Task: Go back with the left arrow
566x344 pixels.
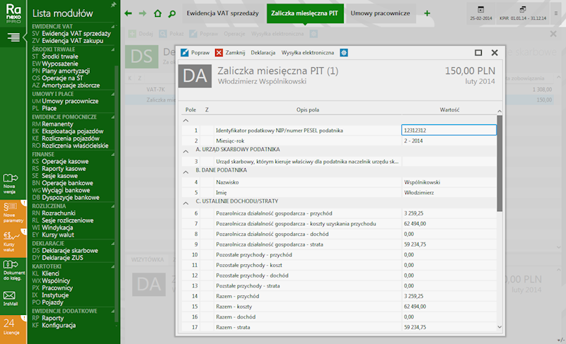Action: 128,13
